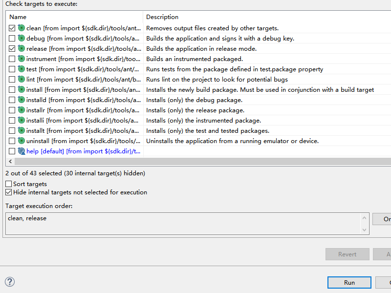391x293 pixels.
Task: Enable the debug target checkbox
Action: point(12,39)
